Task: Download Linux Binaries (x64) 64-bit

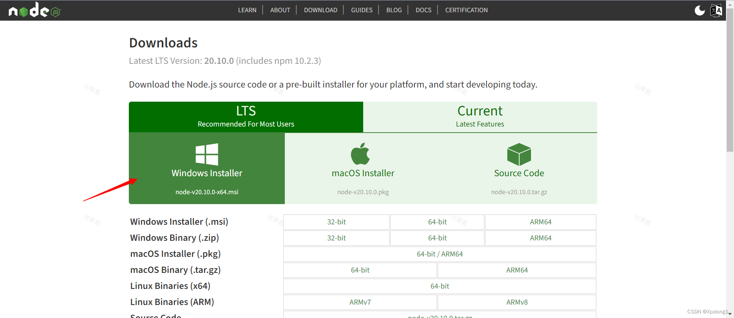Action: tap(440, 286)
